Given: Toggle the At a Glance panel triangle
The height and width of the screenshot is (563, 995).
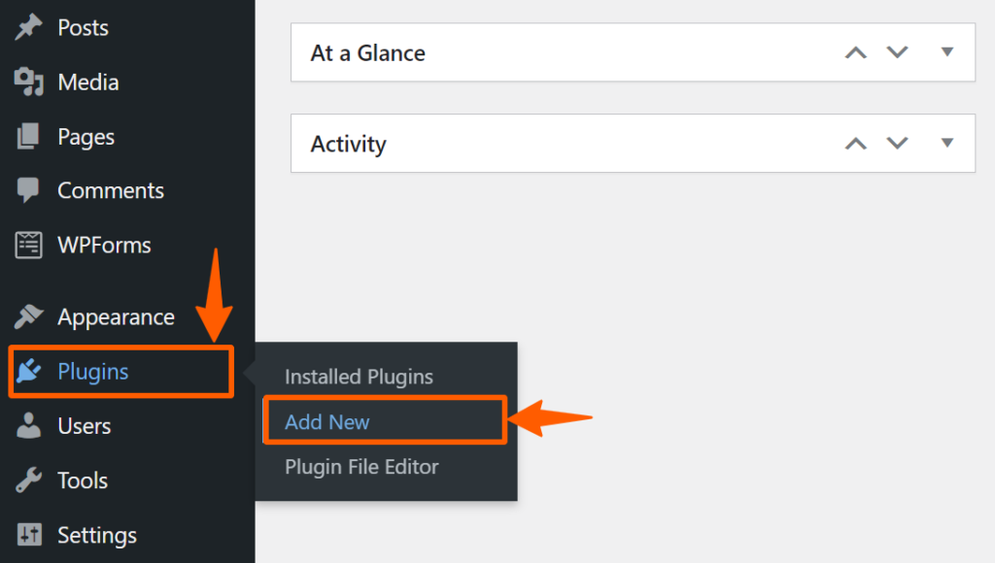Looking at the screenshot, I should pyautogui.click(x=947, y=52).
